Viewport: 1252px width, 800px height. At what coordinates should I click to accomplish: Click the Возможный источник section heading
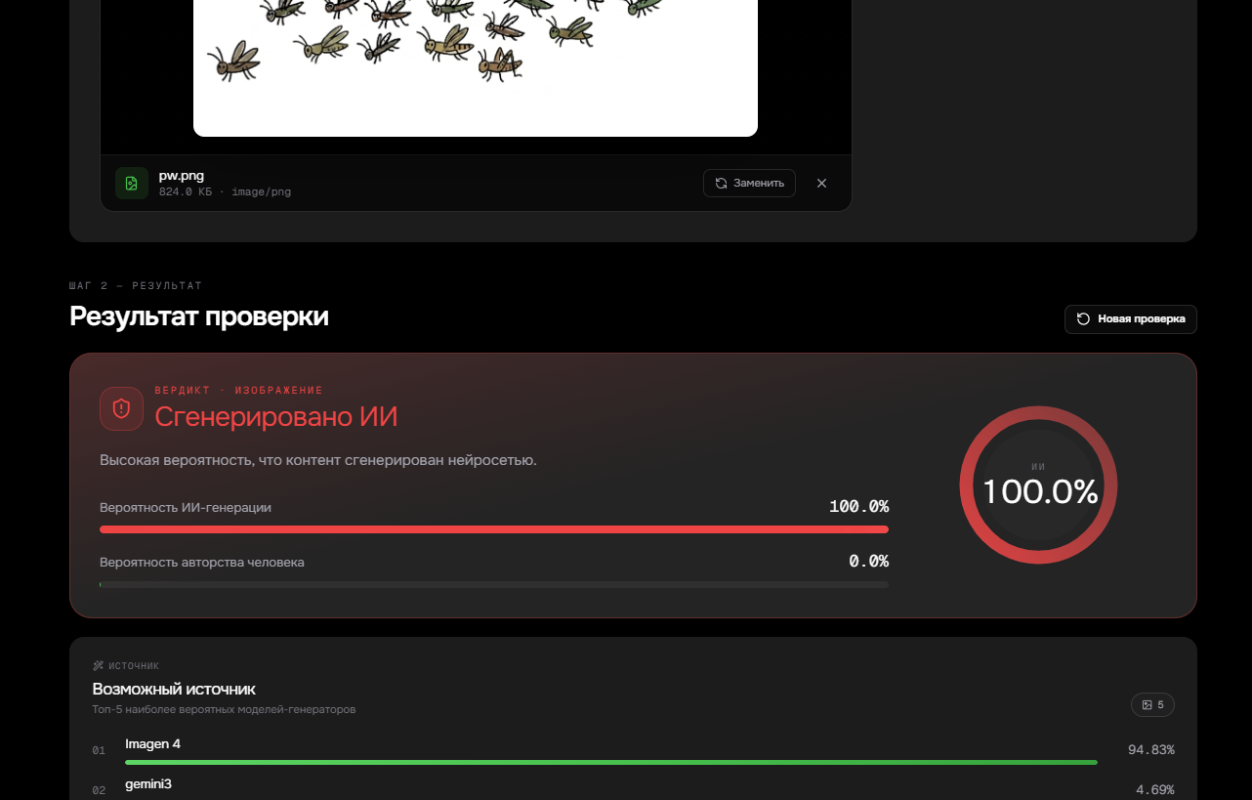[x=174, y=689]
